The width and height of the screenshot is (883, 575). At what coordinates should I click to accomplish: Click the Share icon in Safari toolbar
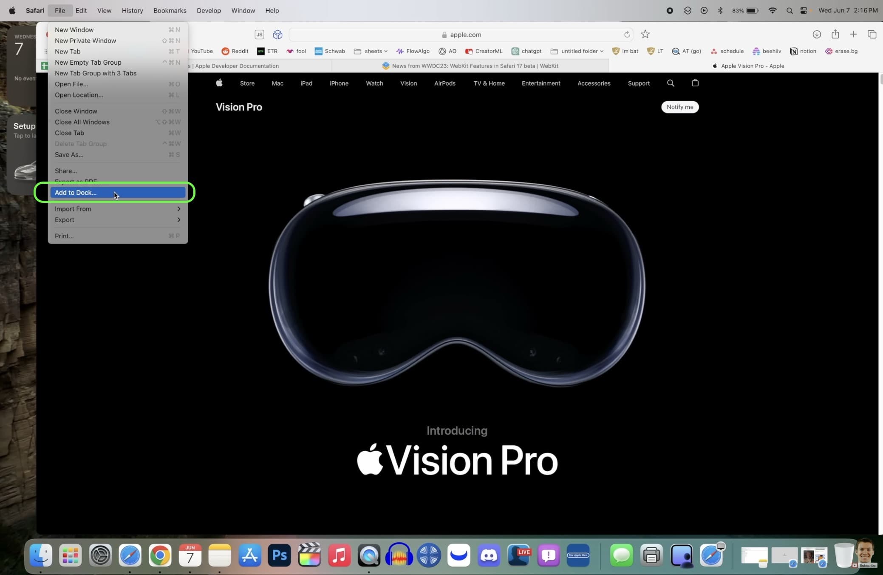coord(835,34)
